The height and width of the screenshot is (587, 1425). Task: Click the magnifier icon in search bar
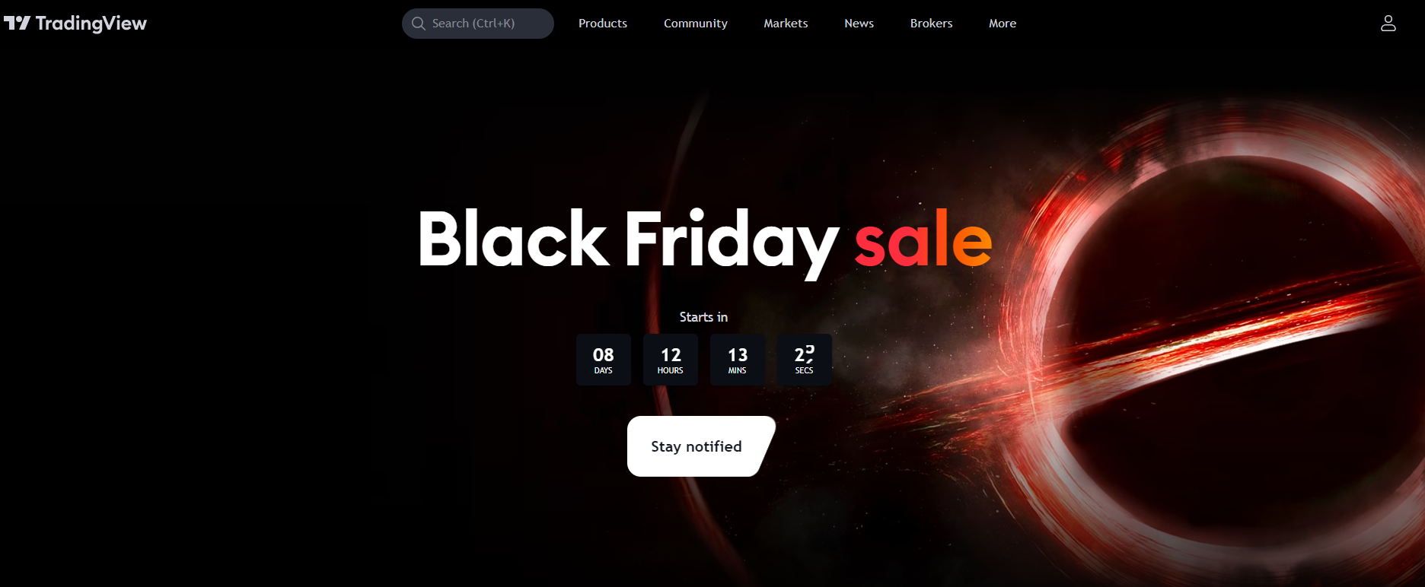pos(418,24)
